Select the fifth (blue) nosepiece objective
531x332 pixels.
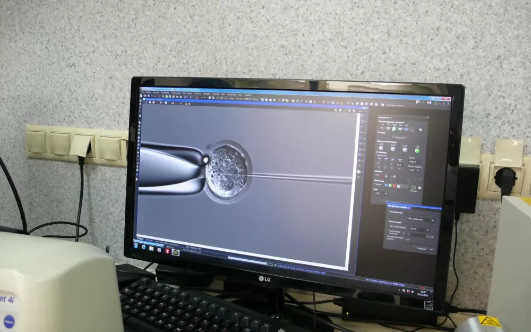[x=406, y=130]
